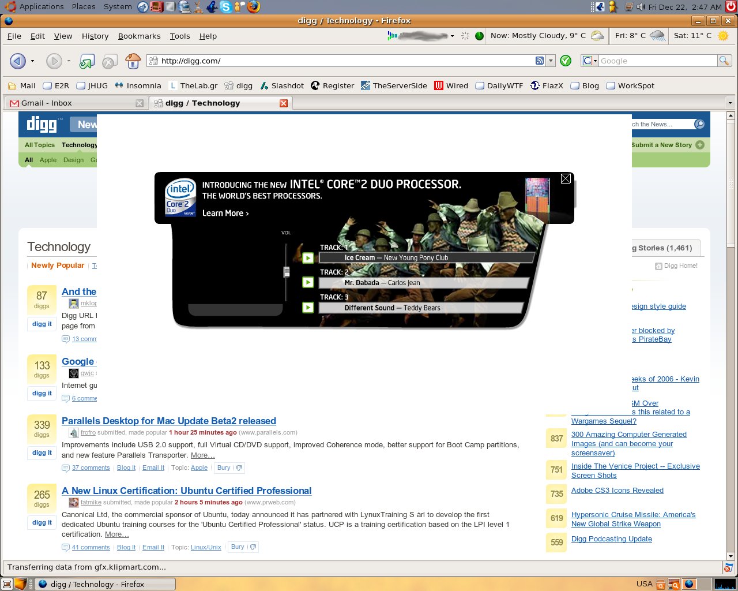Digg the Ubuntu Certified Professional story
Image resolution: width=738 pixels, height=591 pixels.
click(42, 522)
